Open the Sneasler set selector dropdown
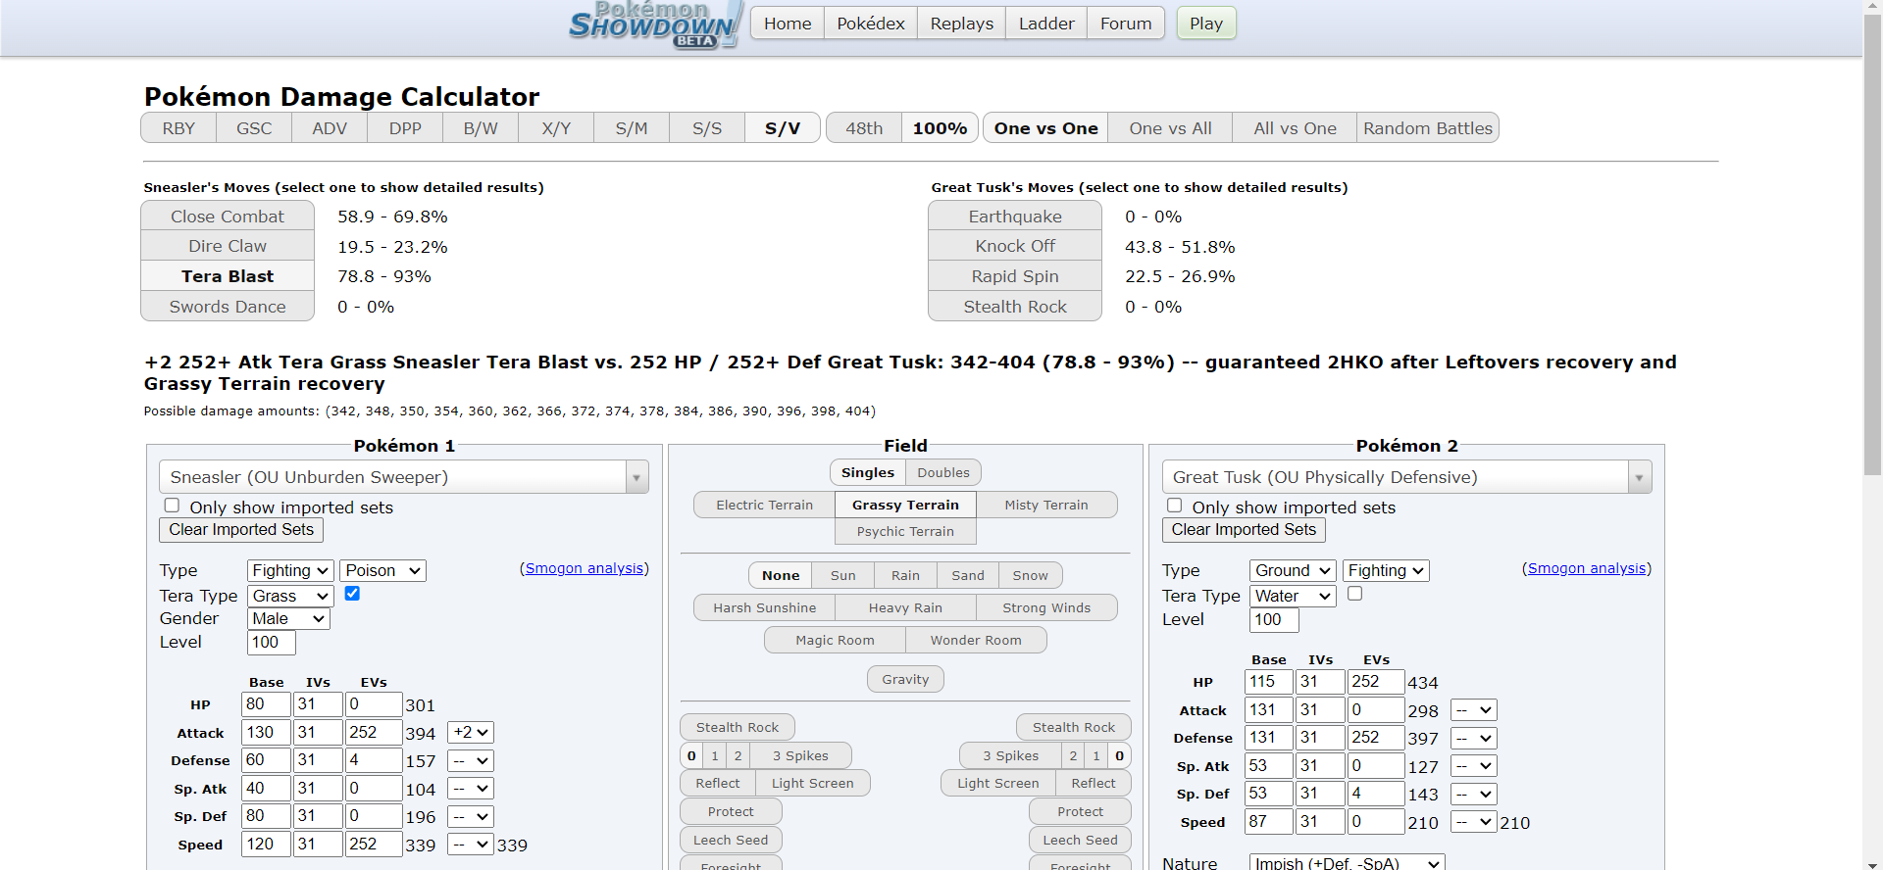 (x=404, y=477)
